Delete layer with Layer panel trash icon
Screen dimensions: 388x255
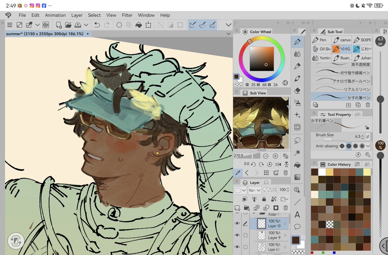[286, 208]
